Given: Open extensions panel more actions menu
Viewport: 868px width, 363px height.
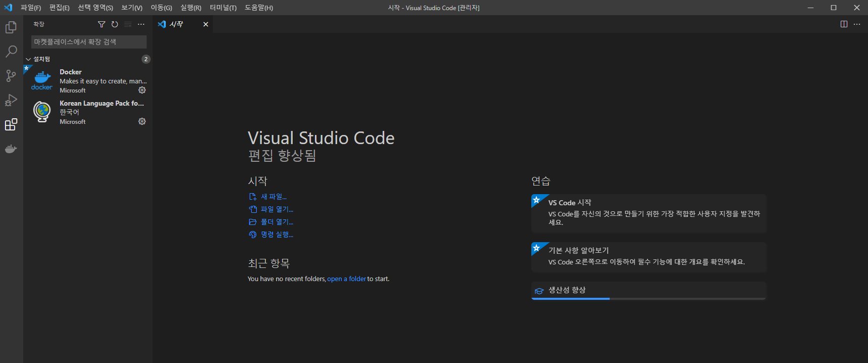Looking at the screenshot, I should 141,24.
